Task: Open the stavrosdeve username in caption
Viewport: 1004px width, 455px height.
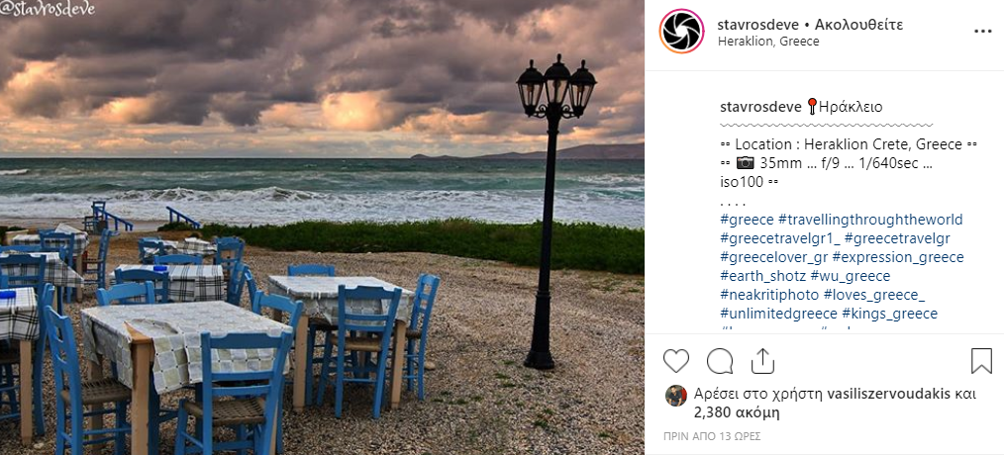Action: pos(760,107)
